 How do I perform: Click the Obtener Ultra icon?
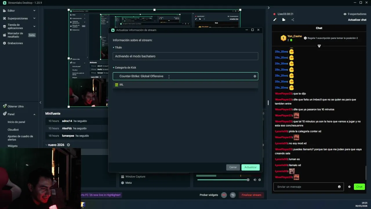pyautogui.click(x=4, y=107)
